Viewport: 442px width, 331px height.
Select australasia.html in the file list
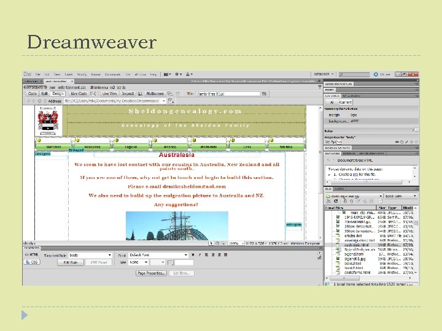[370, 245]
